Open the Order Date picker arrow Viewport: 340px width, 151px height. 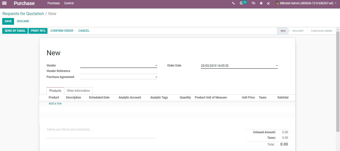[x=277, y=66]
